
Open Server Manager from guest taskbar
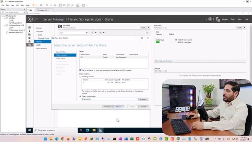click(x=100, y=130)
